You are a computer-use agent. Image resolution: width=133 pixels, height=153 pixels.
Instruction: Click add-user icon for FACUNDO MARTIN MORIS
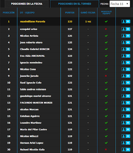[x=126, y=103]
